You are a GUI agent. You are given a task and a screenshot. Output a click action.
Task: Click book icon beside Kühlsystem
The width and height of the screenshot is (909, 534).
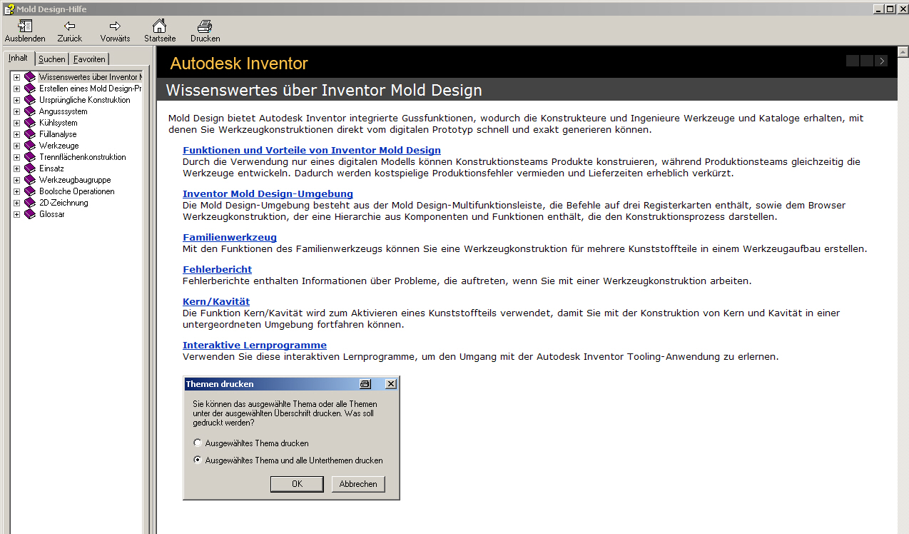pyautogui.click(x=29, y=123)
